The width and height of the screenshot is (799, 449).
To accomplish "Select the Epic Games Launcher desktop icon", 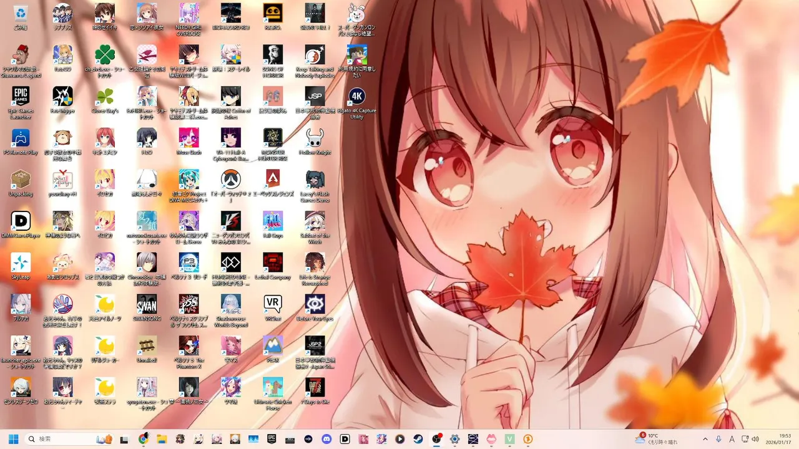I will click(21, 103).
